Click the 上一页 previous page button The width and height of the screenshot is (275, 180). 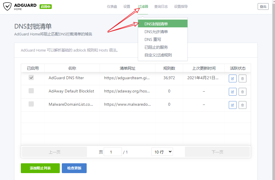(x=54, y=152)
